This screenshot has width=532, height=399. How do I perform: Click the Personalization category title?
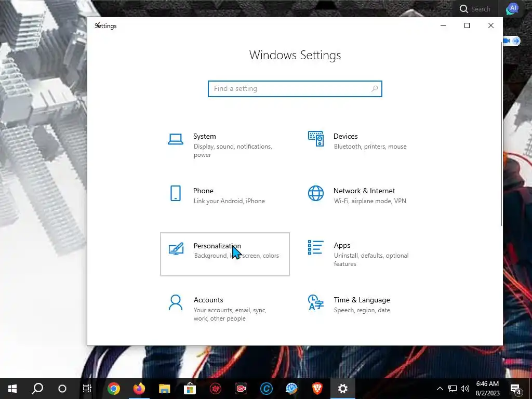(217, 246)
